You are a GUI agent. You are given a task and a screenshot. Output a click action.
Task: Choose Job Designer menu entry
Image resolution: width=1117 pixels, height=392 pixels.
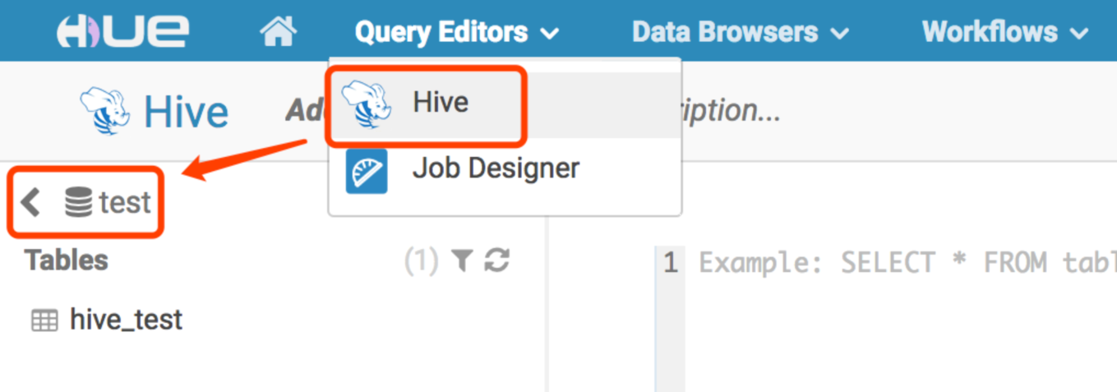coord(496,168)
